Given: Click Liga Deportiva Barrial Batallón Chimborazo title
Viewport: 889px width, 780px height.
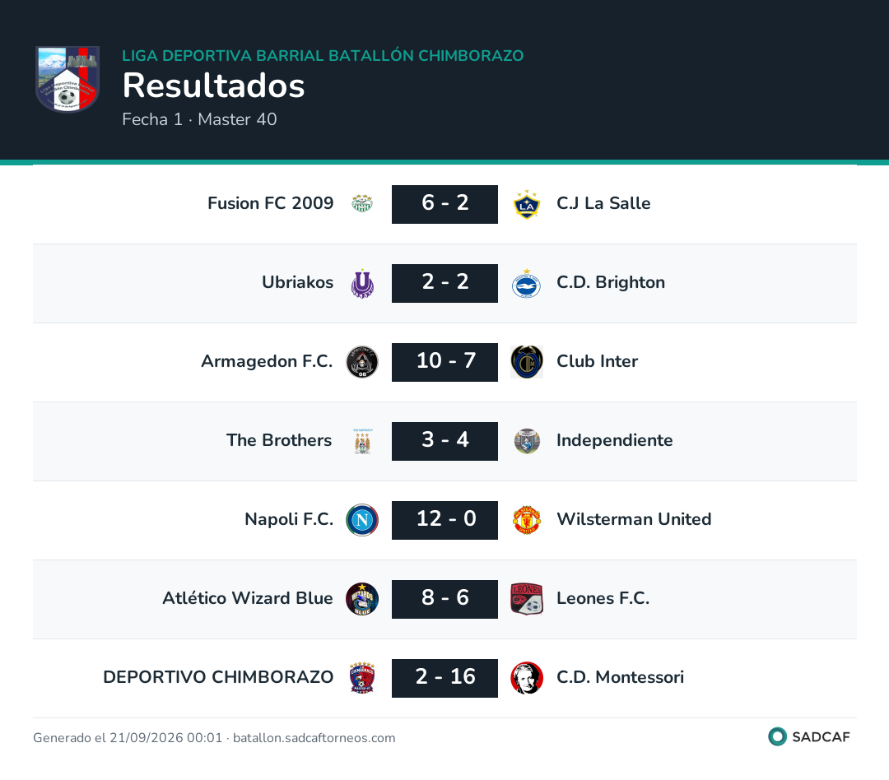Looking at the screenshot, I should pyautogui.click(x=323, y=56).
